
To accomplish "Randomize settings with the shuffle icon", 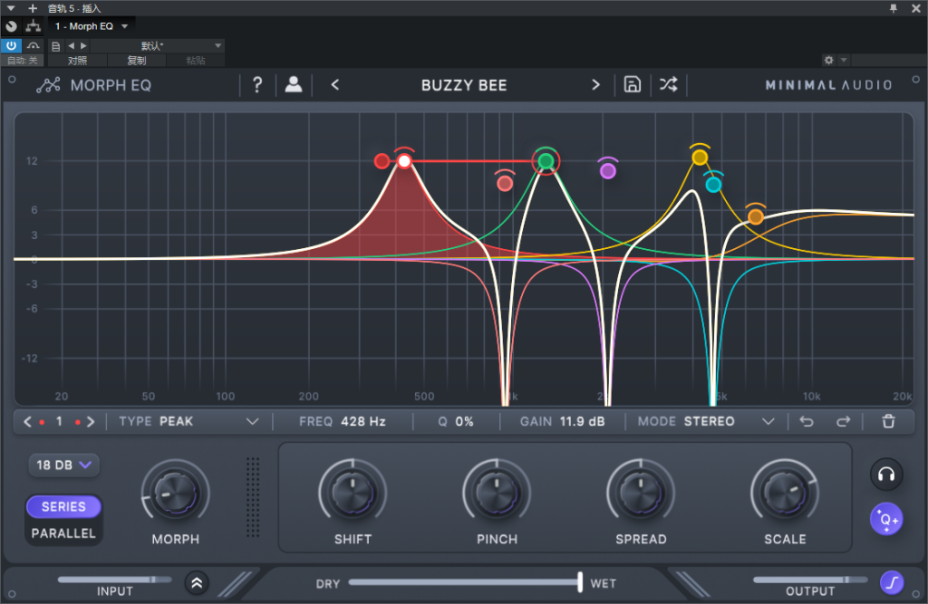I will pyautogui.click(x=668, y=84).
